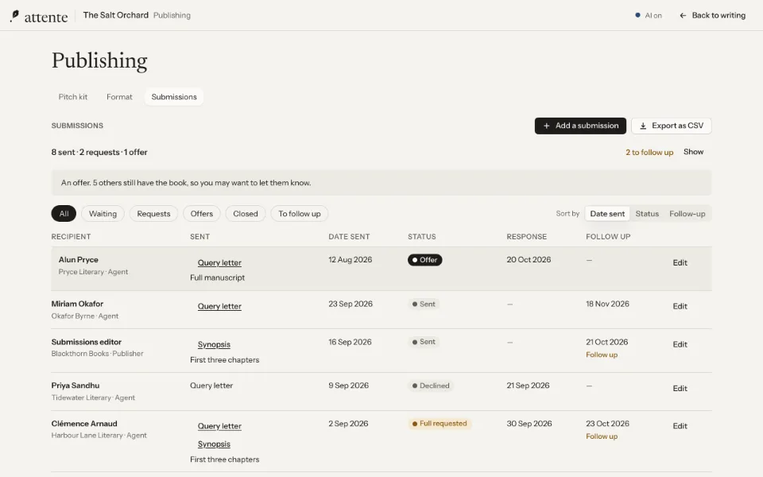
Task: Click the Full manuscript text for Alun Pryce
Action: pos(217,278)
